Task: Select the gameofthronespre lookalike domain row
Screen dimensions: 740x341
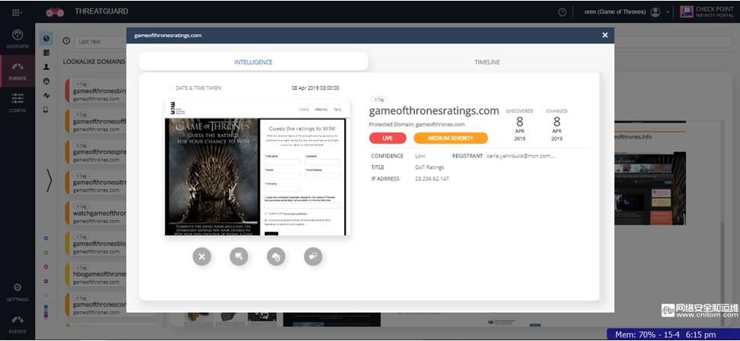Action: (x=96, y=152)
